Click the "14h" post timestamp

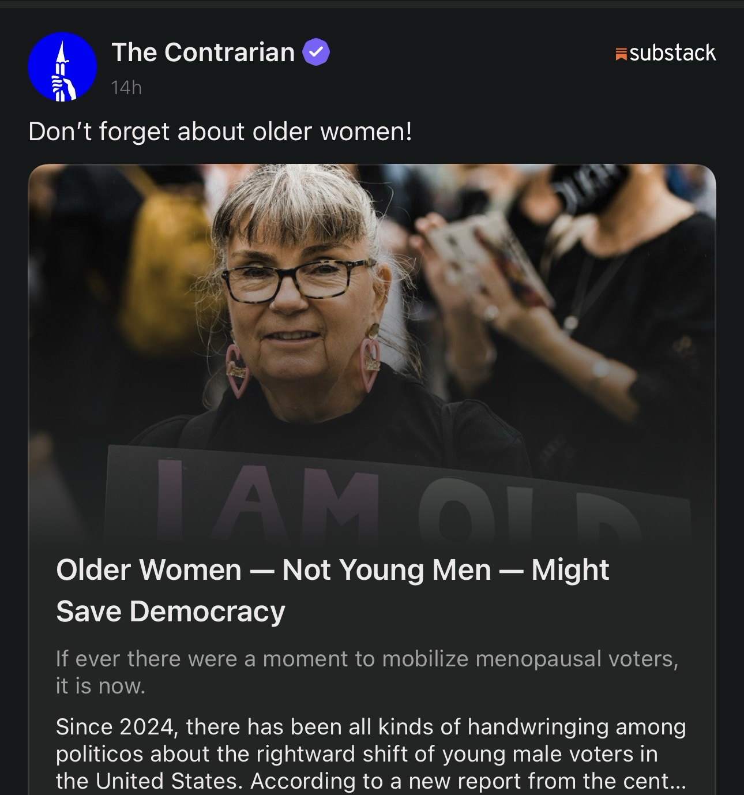tap(126, 88)
